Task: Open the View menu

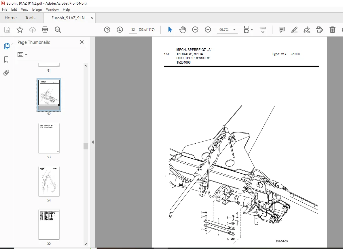Action: [x=24, y=9]
